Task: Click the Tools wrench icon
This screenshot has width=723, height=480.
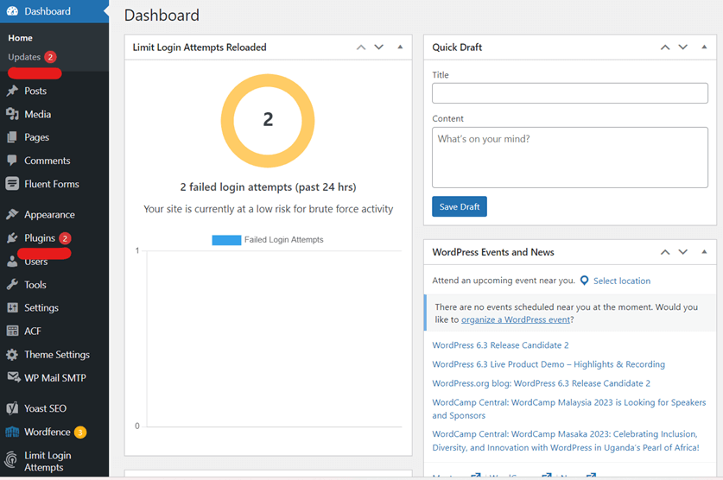Action: (x=12, y=285)
